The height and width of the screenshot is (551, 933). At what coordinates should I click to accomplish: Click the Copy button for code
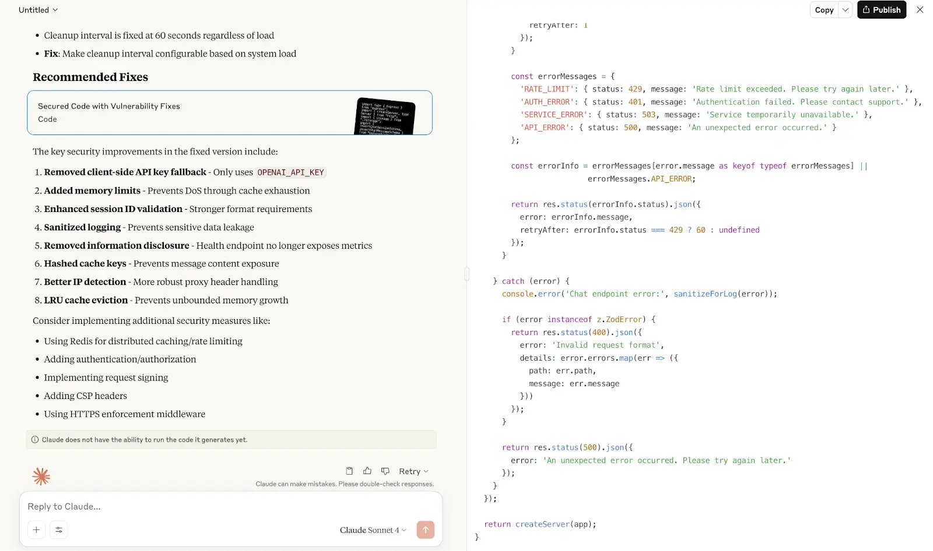click(x=824, y=10)
